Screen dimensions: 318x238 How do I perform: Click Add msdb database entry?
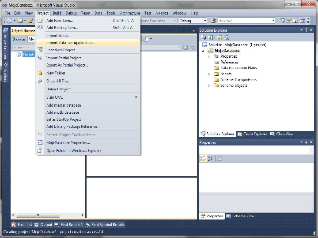[x=88, y=112]
